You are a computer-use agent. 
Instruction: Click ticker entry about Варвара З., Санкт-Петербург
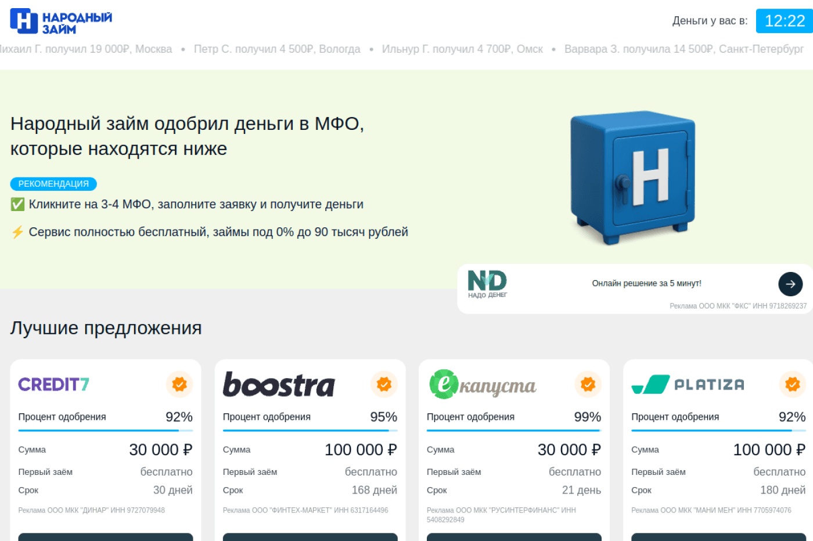(684, 49)
